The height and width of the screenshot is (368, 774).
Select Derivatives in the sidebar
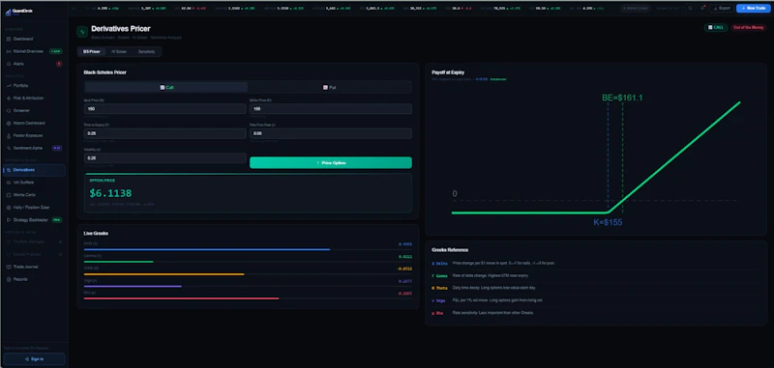click(34, 170)
